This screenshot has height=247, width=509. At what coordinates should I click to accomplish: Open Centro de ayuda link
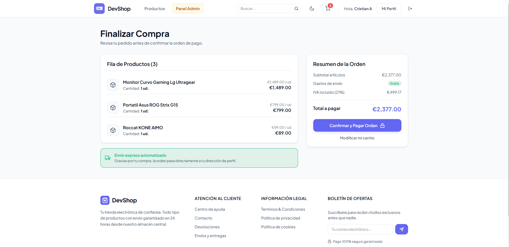tap(210, 209)
